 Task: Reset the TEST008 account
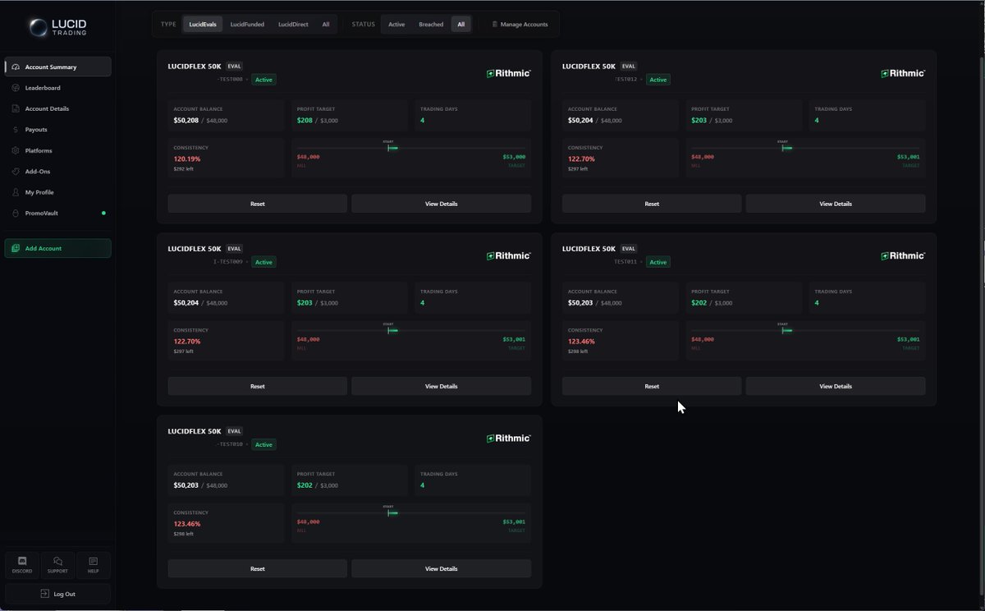coord(258,204)
